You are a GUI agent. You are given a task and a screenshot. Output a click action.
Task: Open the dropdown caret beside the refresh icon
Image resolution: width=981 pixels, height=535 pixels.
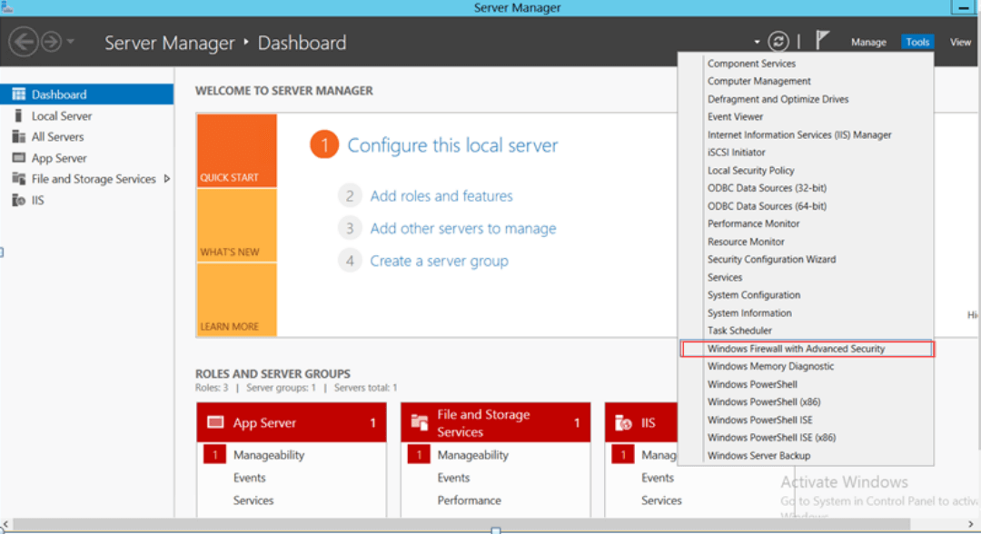[757, 40]
